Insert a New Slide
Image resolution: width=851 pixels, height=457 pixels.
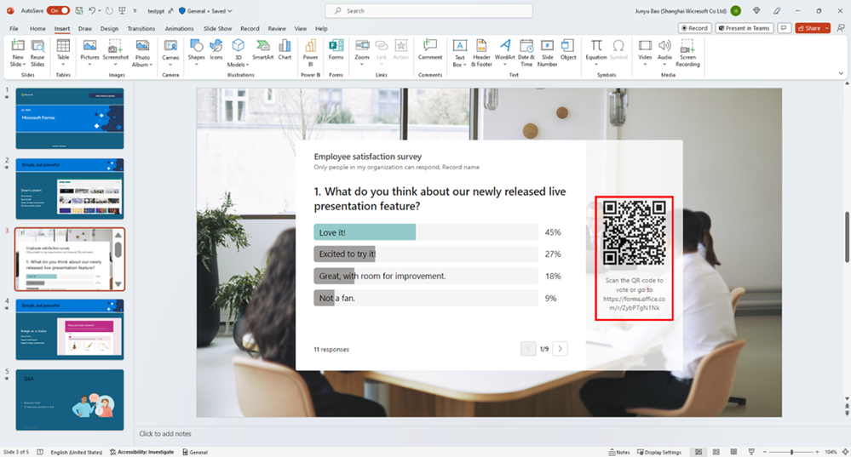click(17, 53)
